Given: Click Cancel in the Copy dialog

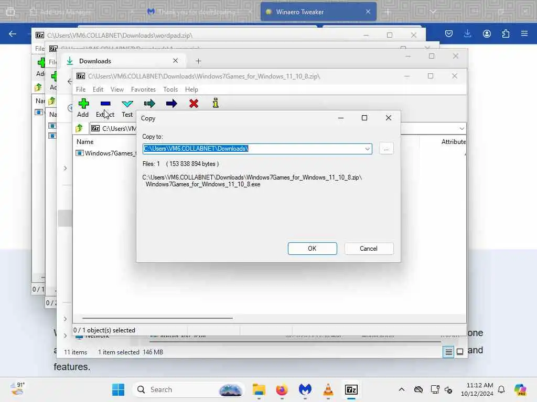Looking at the screenshot, I should pos(369,249).
